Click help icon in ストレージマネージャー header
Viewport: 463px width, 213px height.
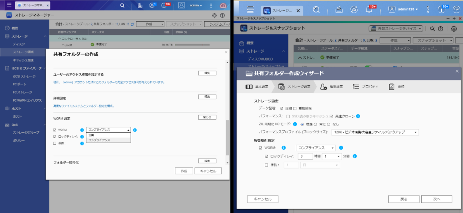click(223, 15)
